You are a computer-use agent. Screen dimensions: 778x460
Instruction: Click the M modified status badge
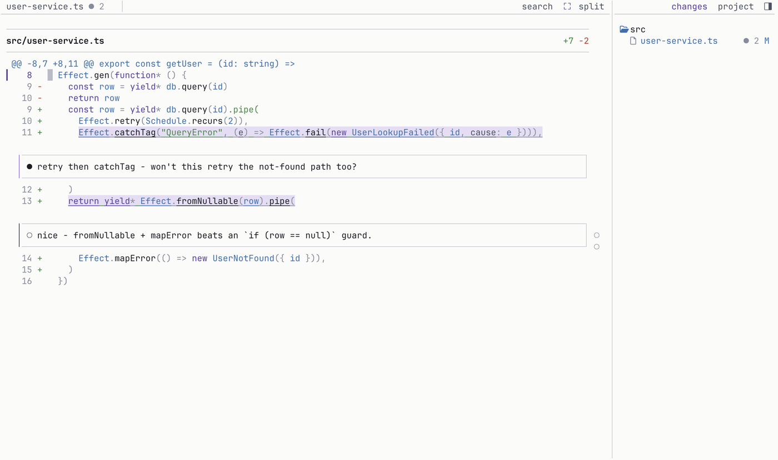(x=767, y=41)
